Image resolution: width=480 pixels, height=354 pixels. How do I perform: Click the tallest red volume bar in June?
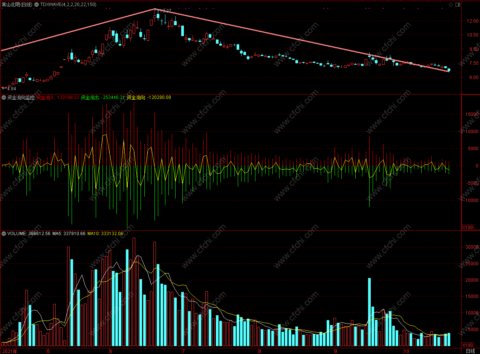134,292
